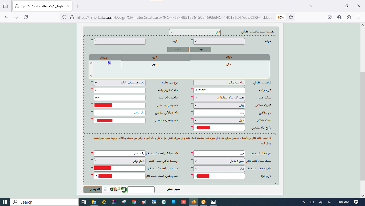Click the فا language indicator
Viewport: 365px width, 206px height.
tap(329, 202)
